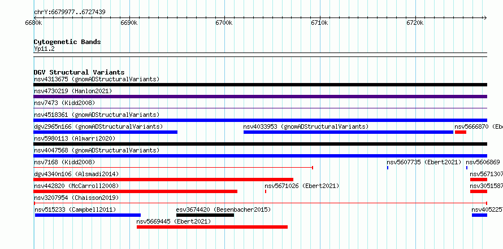Click the nsv442820 (McCarroll2008) red bar
503x249 pixels.
[x=136, y=191]
